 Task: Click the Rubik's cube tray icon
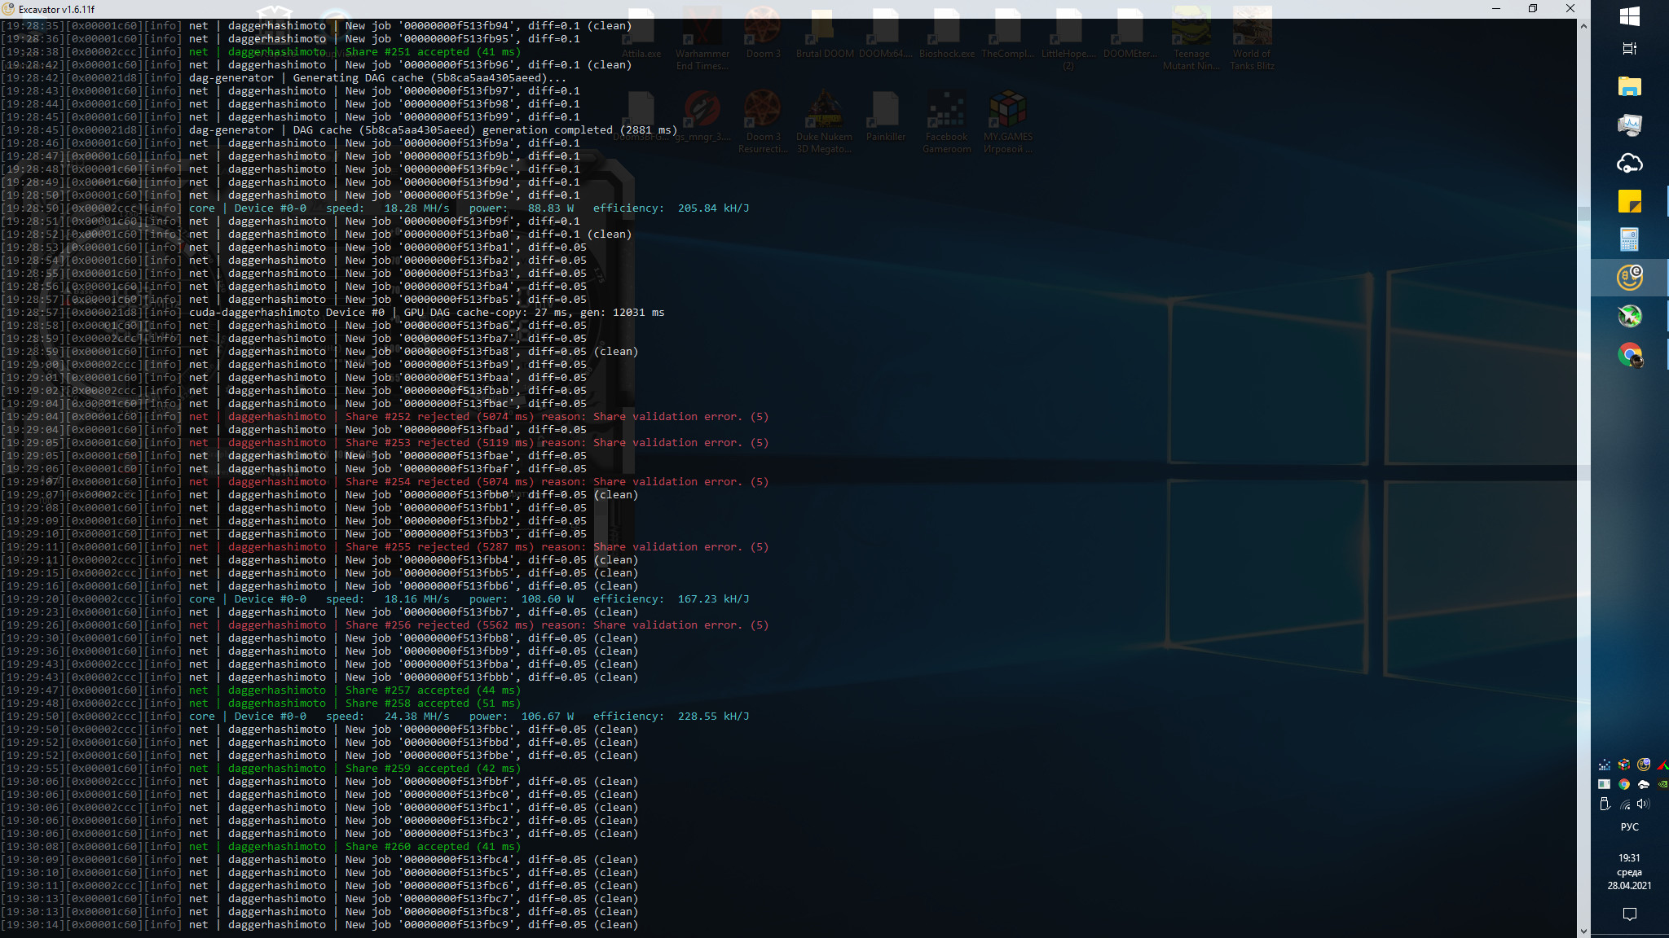click(1624, 765)
